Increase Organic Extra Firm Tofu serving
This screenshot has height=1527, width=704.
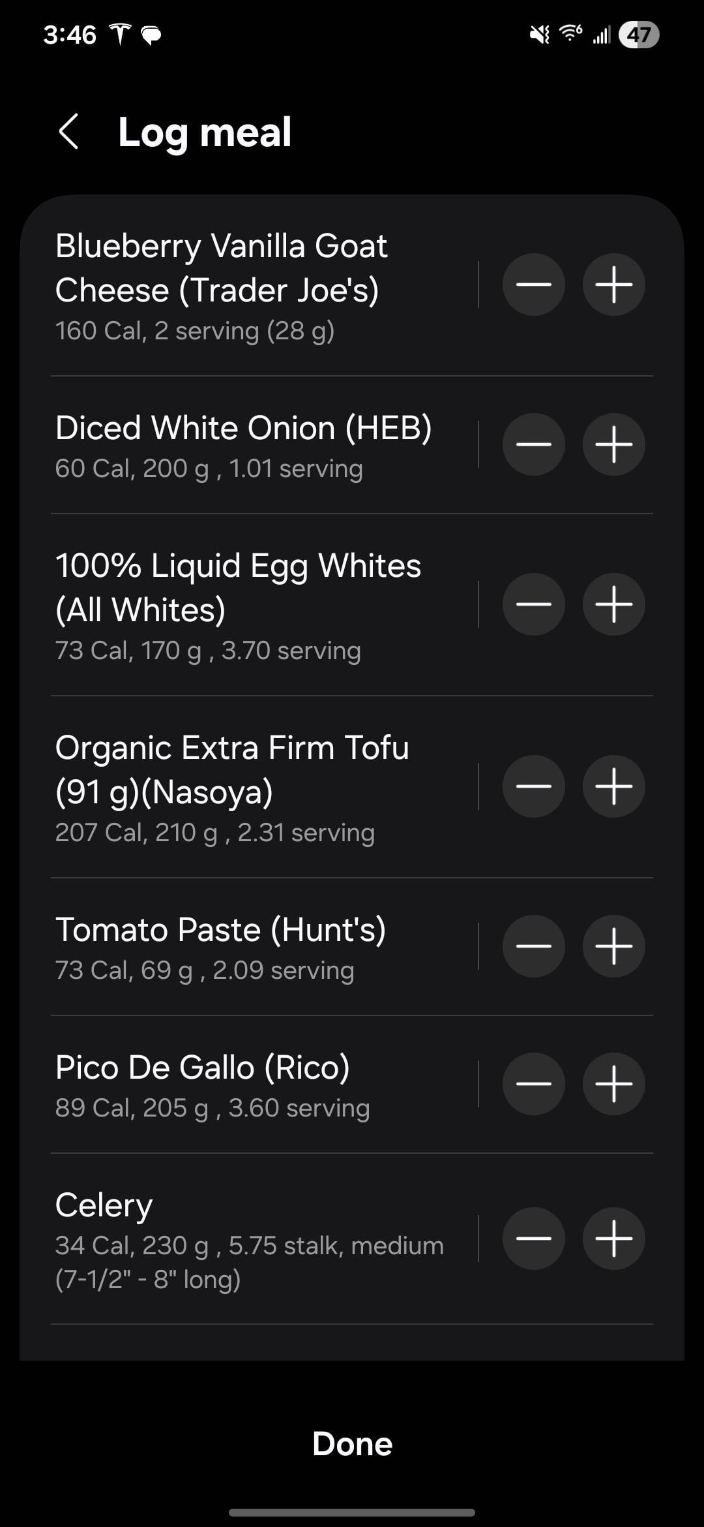(613, 786)
